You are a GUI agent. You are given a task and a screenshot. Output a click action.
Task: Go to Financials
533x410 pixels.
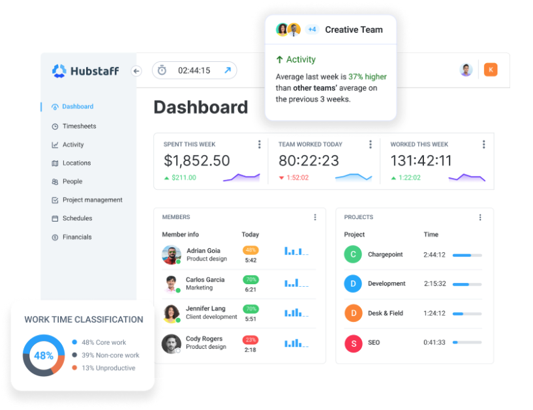click(77, 237)
